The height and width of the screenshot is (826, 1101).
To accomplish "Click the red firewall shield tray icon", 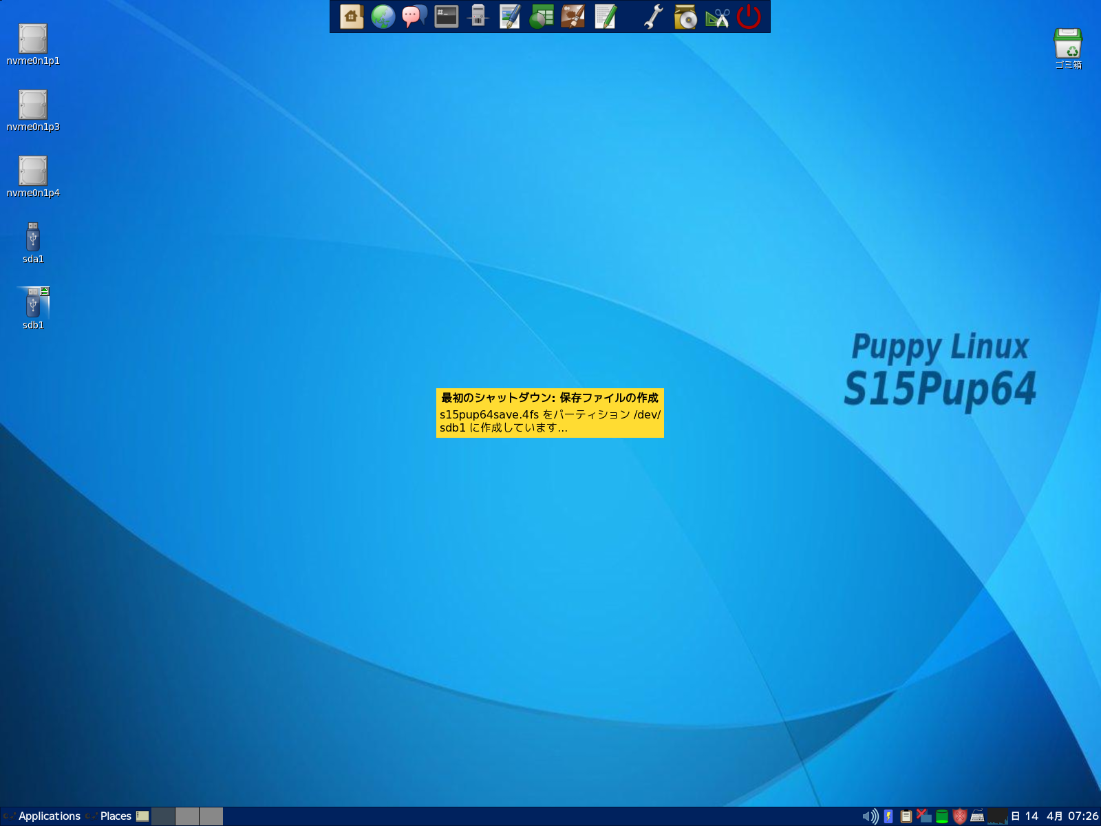I will (960, 816).
